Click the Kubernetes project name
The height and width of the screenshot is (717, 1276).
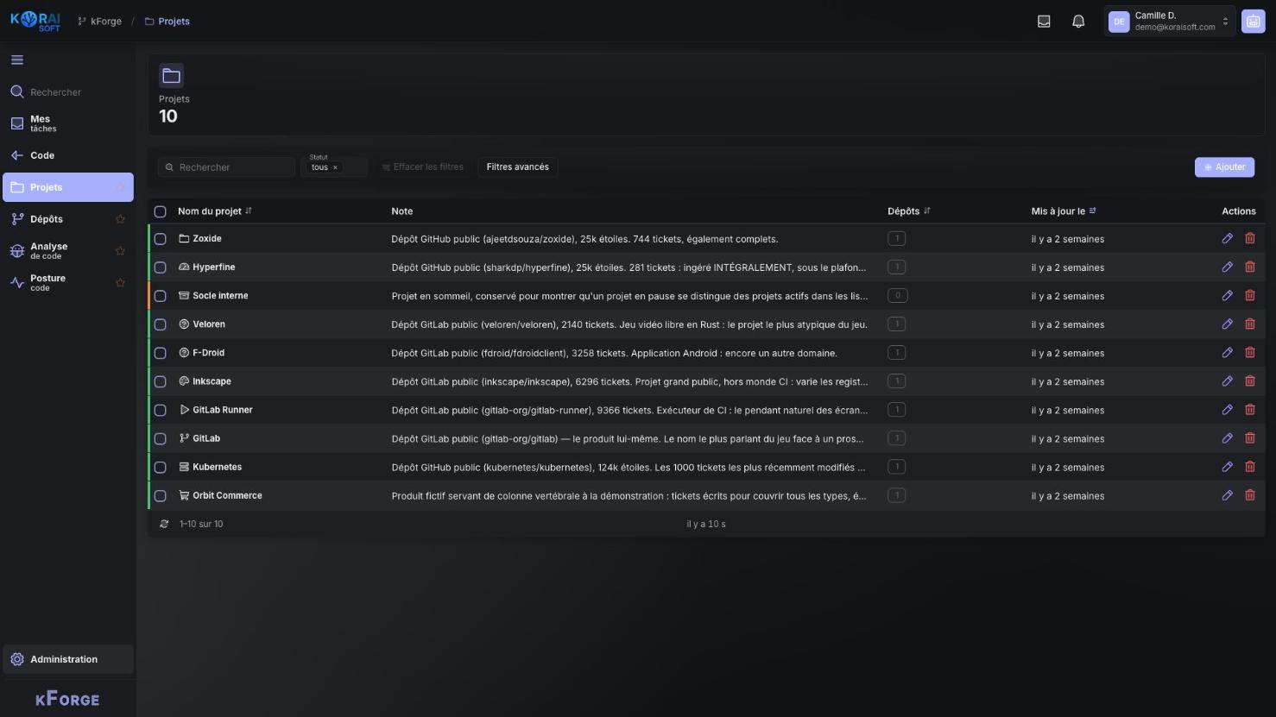click(217, 467)
